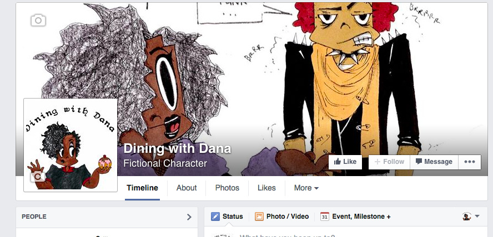Click the Dining with Dana page title

click(x=177, y=148)
